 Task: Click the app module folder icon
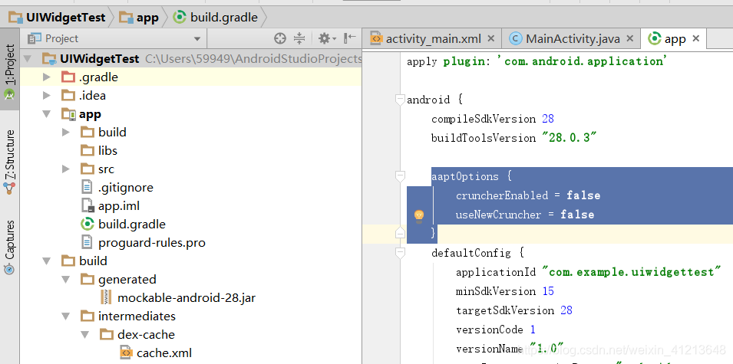68,114
